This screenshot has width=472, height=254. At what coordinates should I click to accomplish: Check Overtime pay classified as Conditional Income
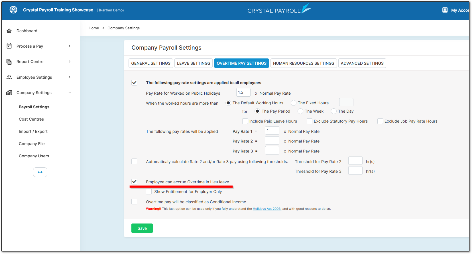point(134,202)
